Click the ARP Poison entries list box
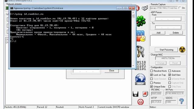 pyautogui.click(x=168, y=41)
